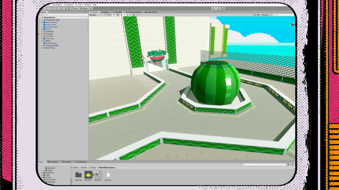Click the Pause button in the toolbar
The image size is (339, 190).
click(x=218, y=8)
